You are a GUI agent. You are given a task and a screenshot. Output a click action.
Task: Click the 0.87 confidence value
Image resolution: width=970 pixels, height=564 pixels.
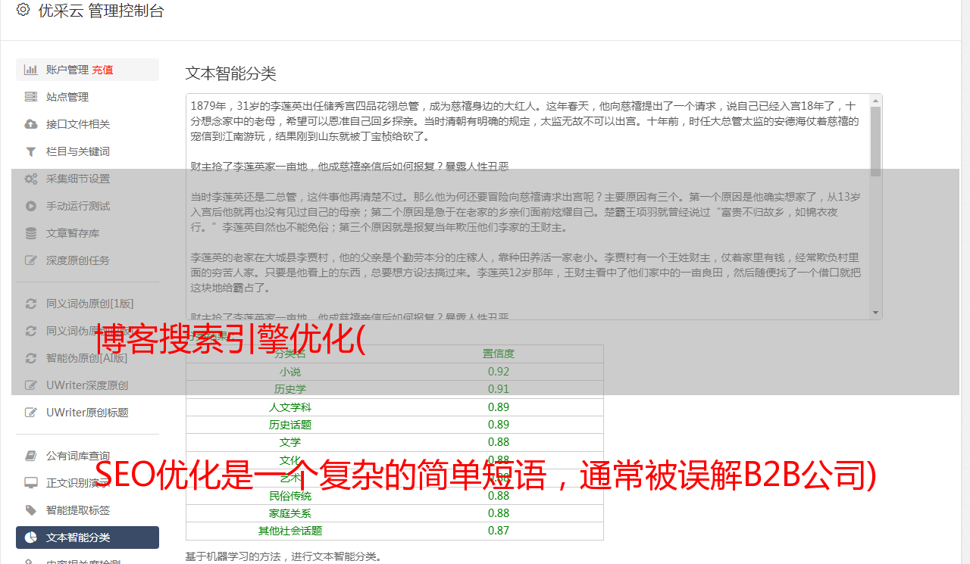tap(499, 531)
